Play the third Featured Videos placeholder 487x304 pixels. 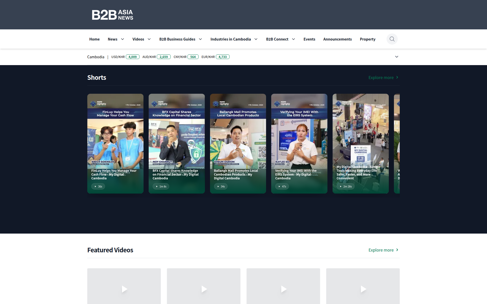(x=283, y=289)
